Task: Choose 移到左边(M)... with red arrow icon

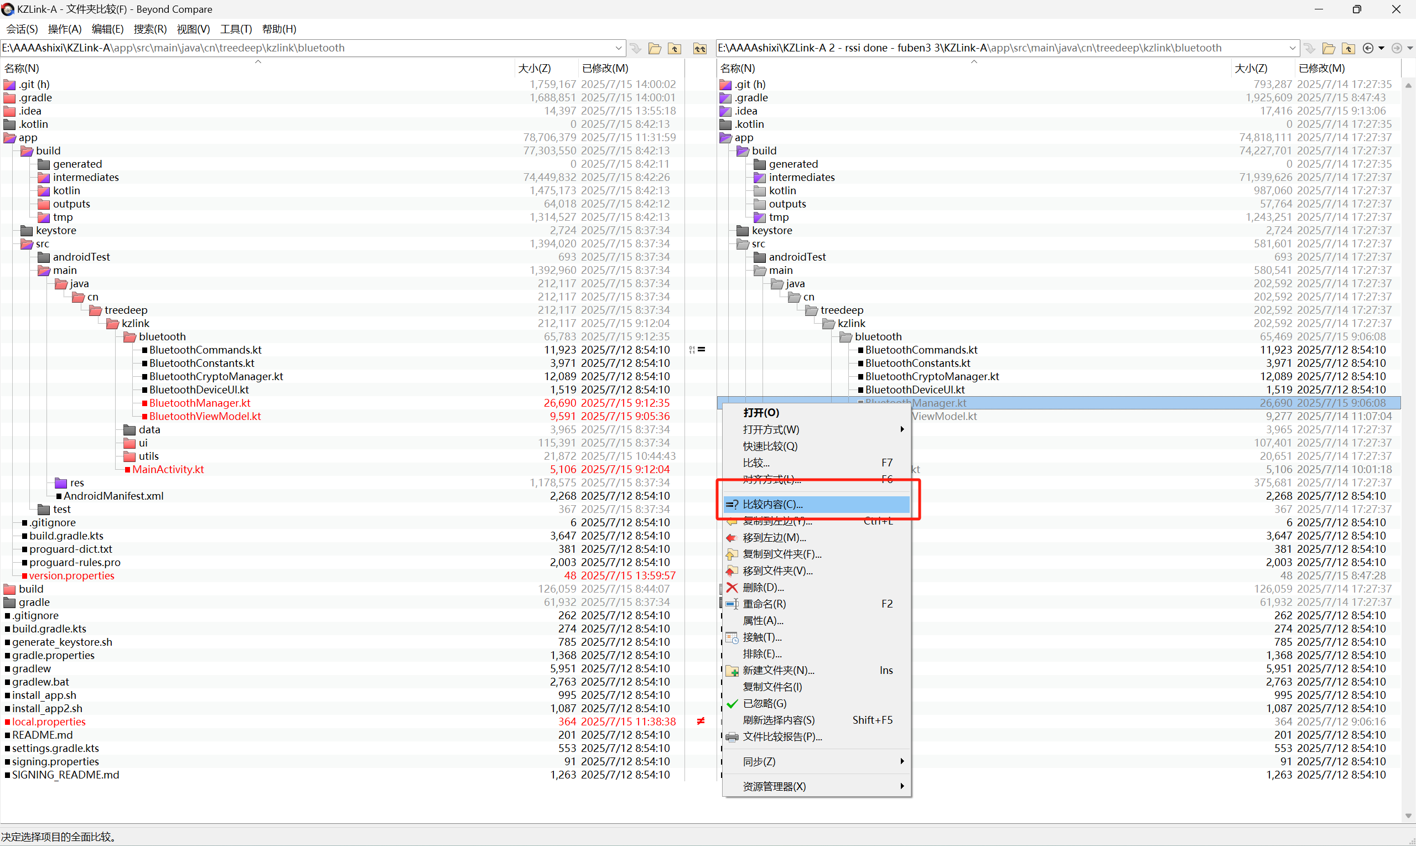Action: click(816, 537)
